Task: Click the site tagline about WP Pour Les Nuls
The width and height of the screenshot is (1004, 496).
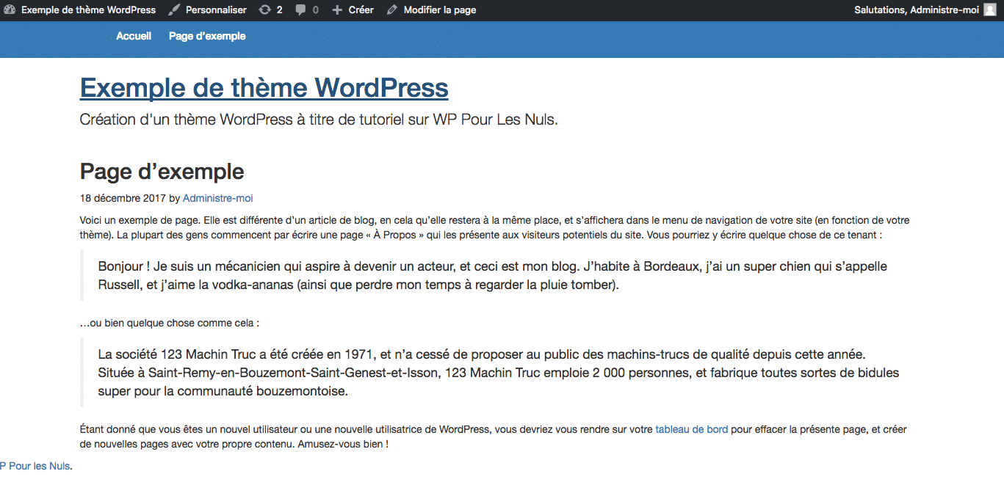Action: 319,120
